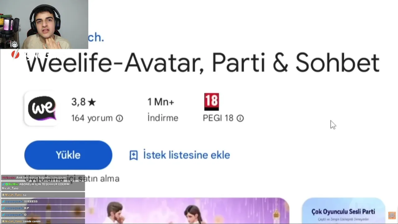Open the 164 yorum reviews text

tap(92, 118)
